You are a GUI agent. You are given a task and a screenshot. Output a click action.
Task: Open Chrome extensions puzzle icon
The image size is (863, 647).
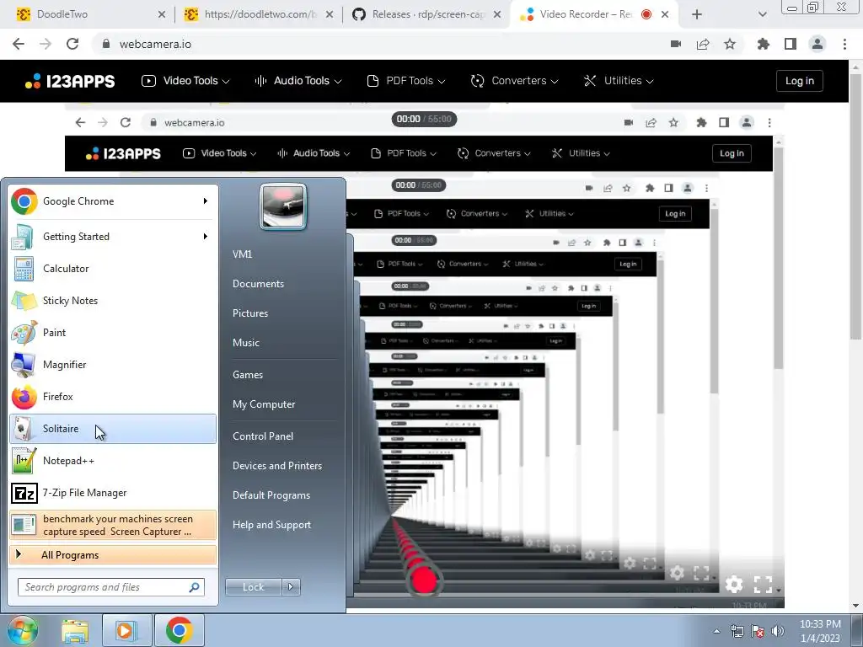tap(764, 44)
